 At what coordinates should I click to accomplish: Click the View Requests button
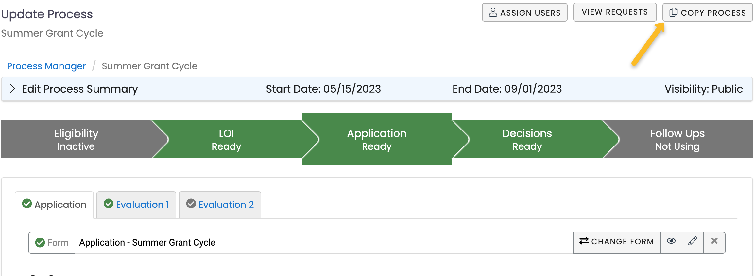614,12
